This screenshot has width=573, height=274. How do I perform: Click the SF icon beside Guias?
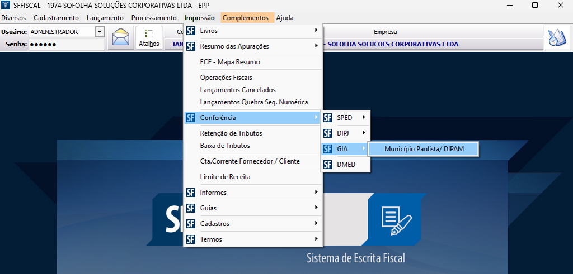click(x=190, y=208)
